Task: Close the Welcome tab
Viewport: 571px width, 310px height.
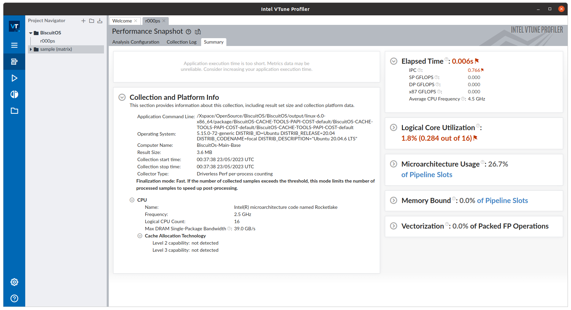Action: point(136,21)
